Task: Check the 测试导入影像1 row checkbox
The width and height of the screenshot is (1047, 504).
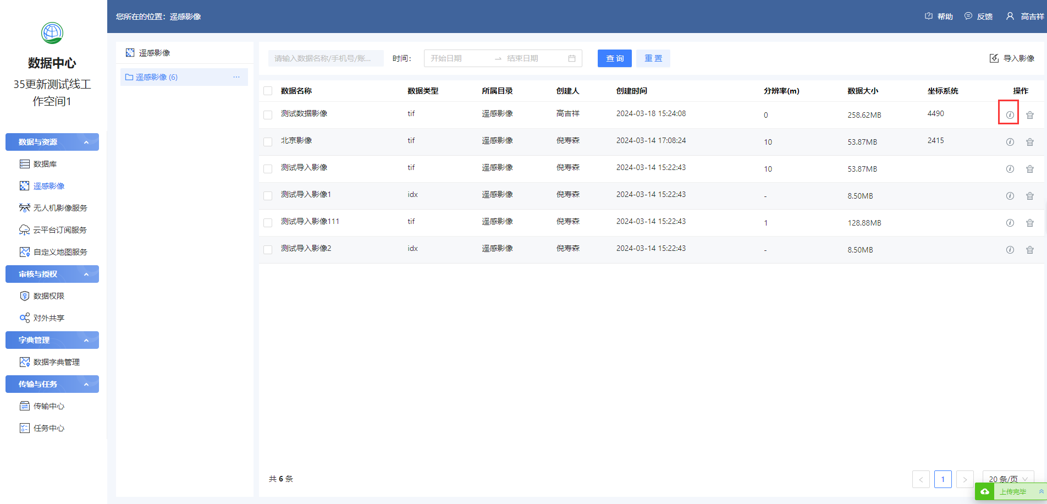Action: tap(268, 196)
